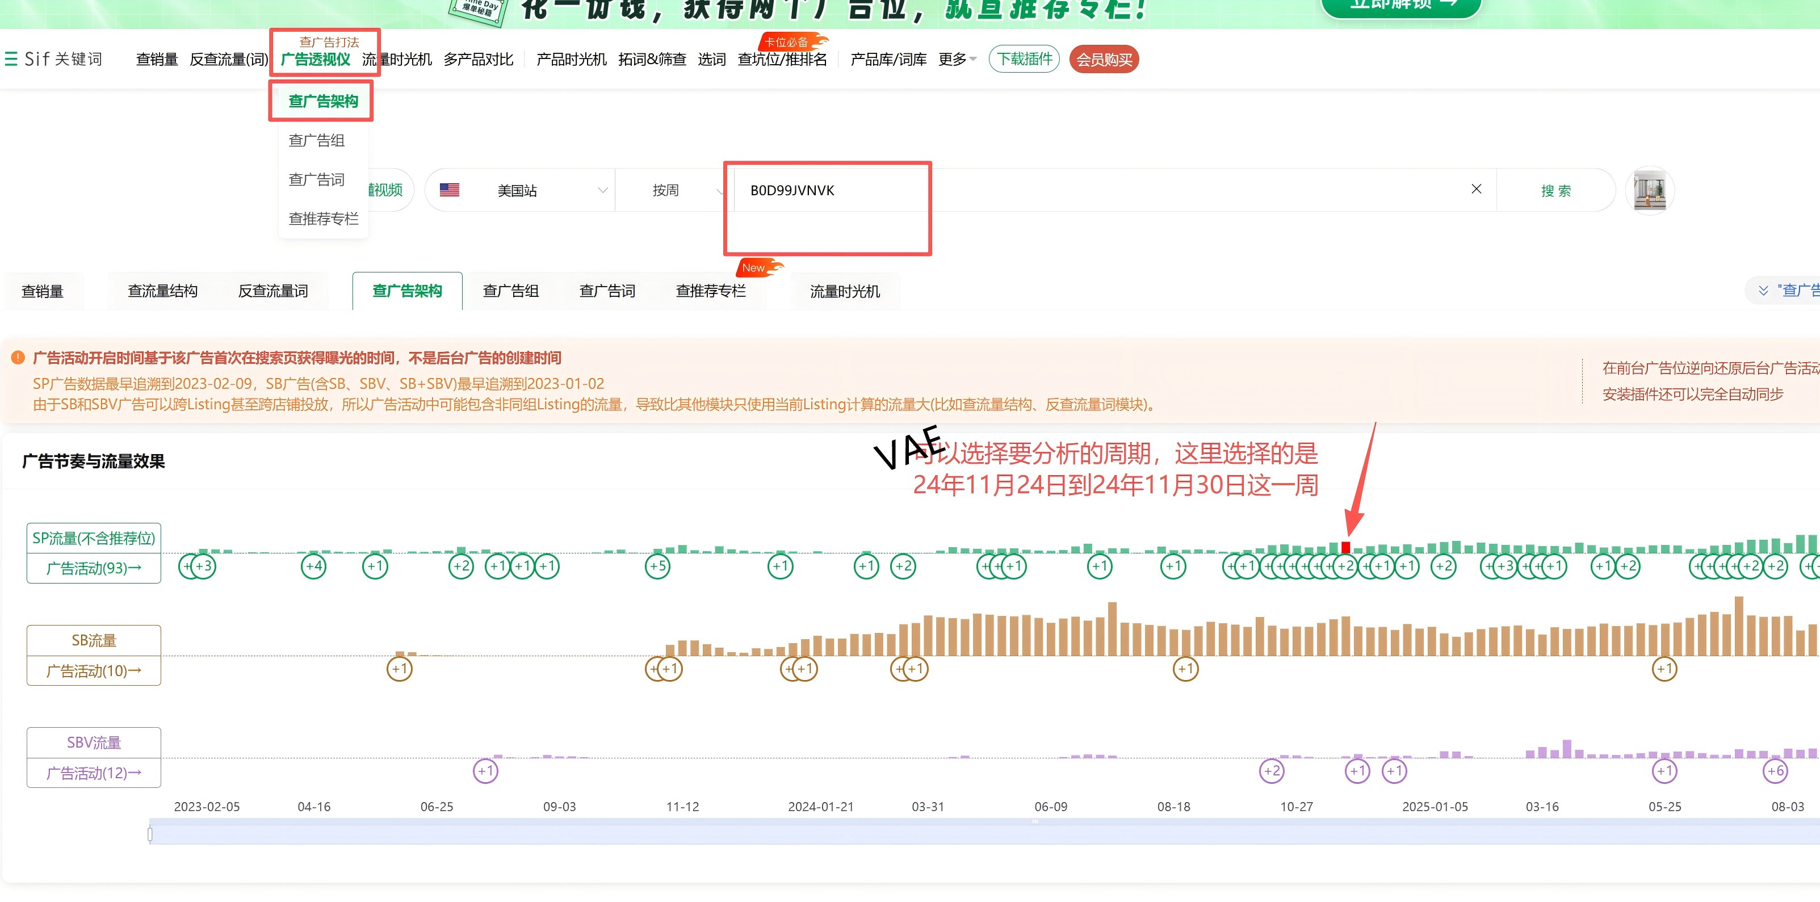Screen dimensions: 1820x902
Task: Select 查广告组 in the dropdown menu
Action: click(x=317, y=140)
